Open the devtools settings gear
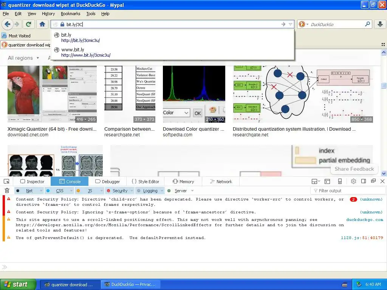387x290 pixels. [x=353, y=182]
